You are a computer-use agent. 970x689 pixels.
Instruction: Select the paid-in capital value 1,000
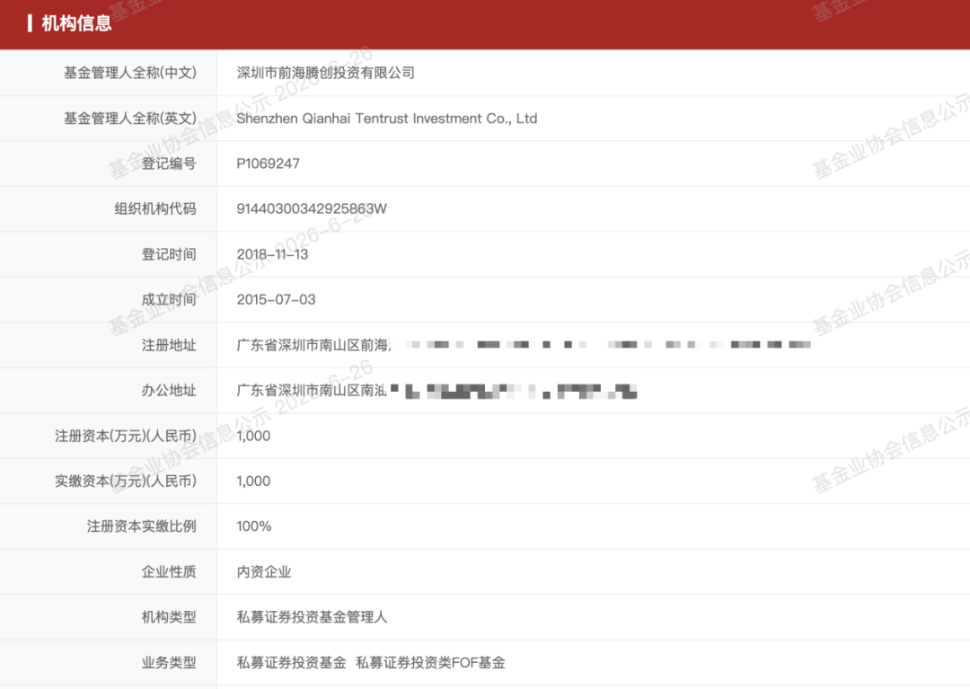[x=253, y=481]
